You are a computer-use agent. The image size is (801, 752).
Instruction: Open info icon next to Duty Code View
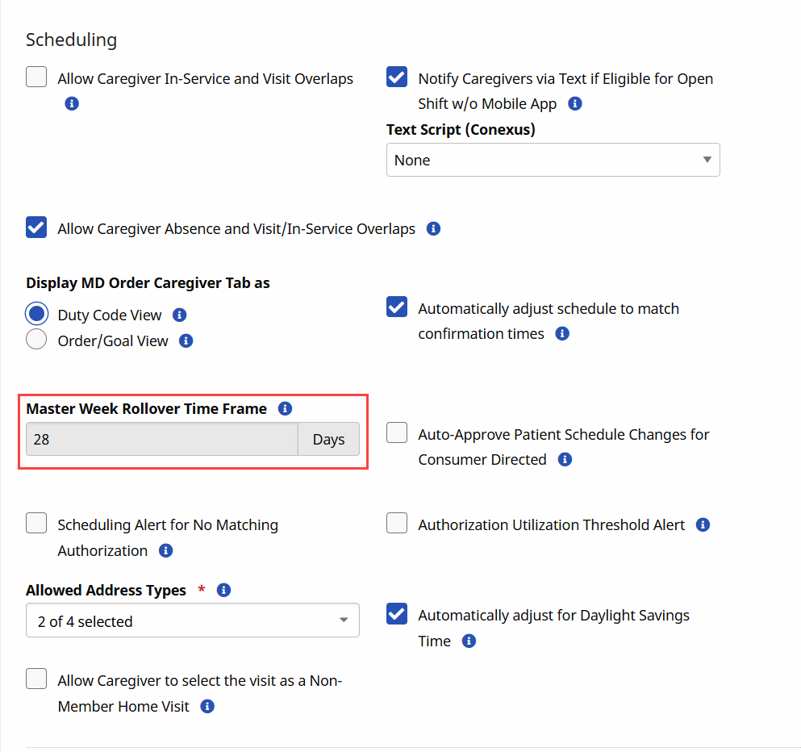pos(180,315)
